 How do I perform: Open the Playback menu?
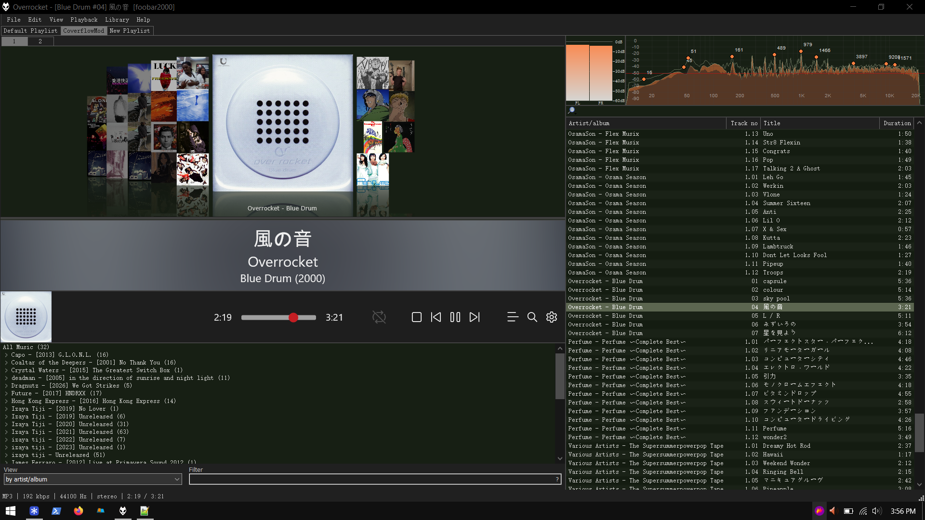point(84,20)
